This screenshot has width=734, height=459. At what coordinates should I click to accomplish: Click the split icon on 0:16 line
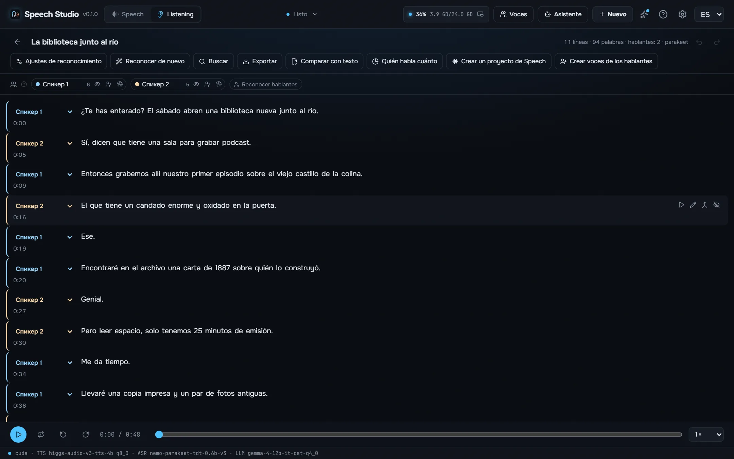705,205
